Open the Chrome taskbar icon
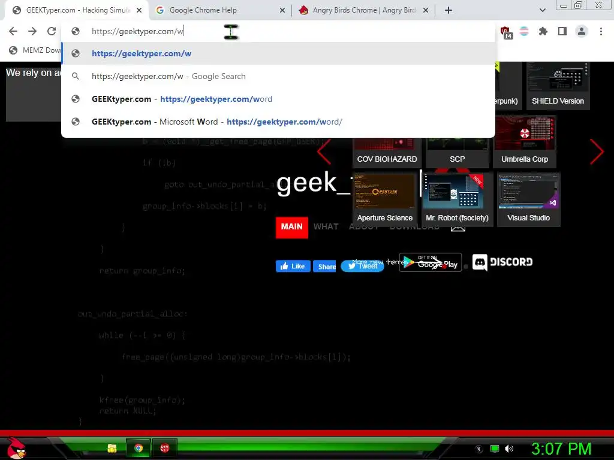The image size is (614, 460). (x=139, y=448)
